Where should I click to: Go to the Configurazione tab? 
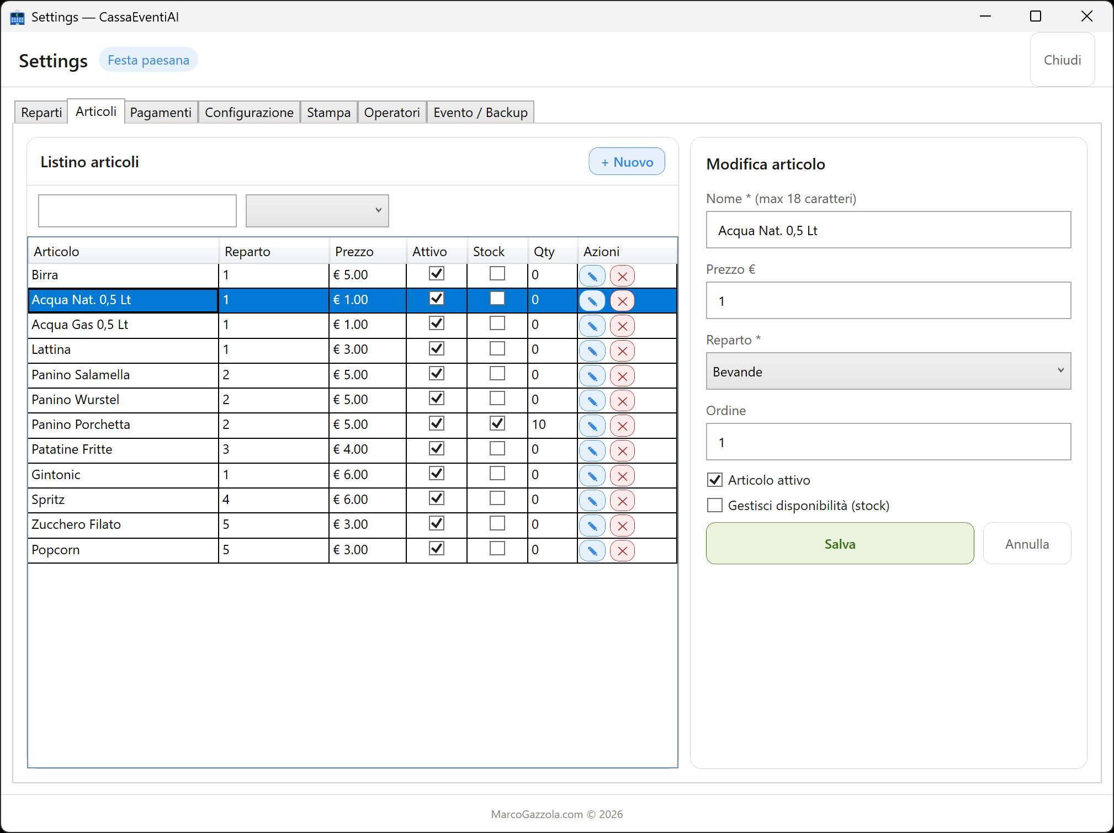coord(249,113)
